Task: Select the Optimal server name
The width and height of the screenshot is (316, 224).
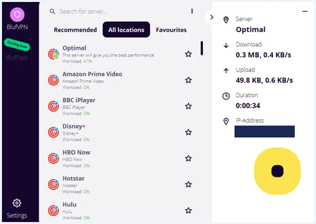Action: [x=75, y=48]
